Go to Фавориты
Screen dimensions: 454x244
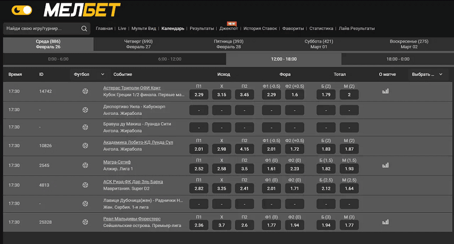(293, 28)
